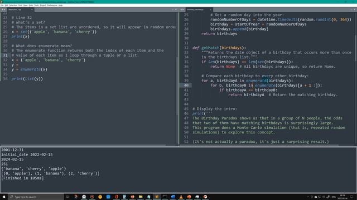Screen dimensions: 357x200
Task: Open Sublime Text from the taskbar
Action: [157, 197]
